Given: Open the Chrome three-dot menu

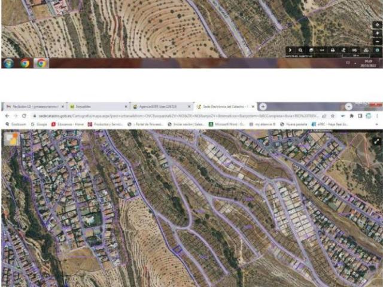Looking at the screenshot, I should [377, 116].
